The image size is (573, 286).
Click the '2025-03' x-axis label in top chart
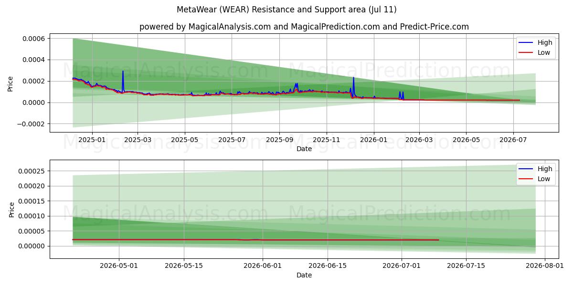pos(138,140)
